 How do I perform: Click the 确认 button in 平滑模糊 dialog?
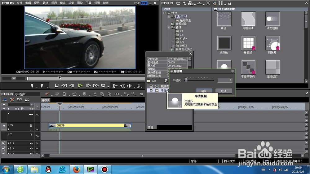point(204,91)
